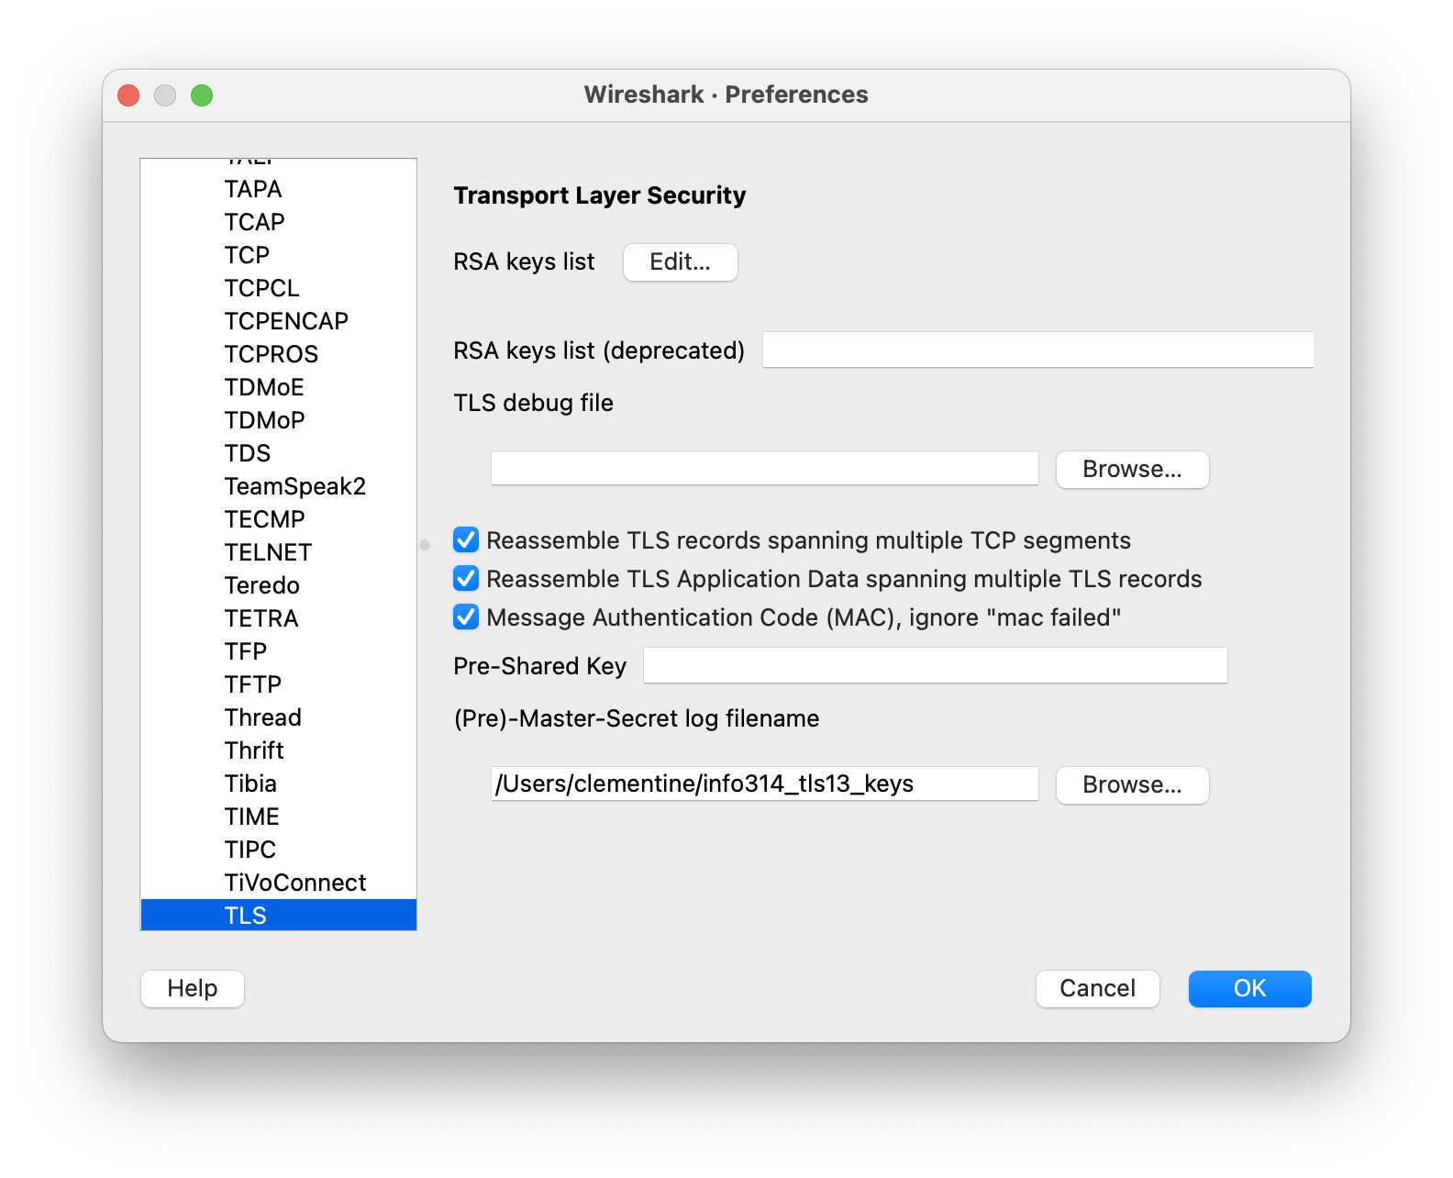This screenshot has height=1178, width=1453.
Task: Close the Preferences window with red button
Action: [x=128, y=95]
